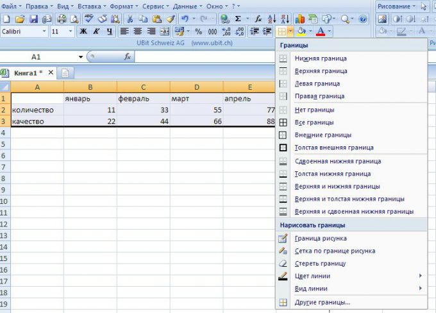
Task: Select 'Стереть границу' eraser option
Action: click(283, 264)
